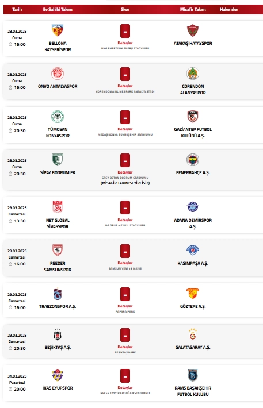Click the Trabzonspor A.Ş. logo
Screen dimensions: 263x408
click(58, 294)
